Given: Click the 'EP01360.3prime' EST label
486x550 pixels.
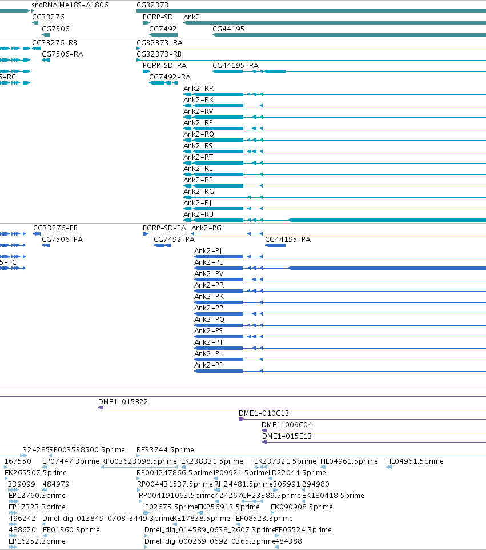Looking at the screenshot, I should pyautogui.click(x=71, y=529).
